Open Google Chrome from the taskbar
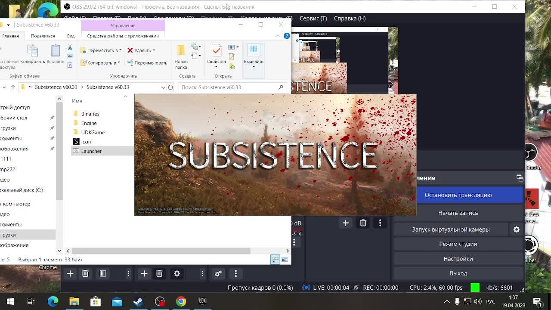Screen dimensions: 551x310 [x=181, y=301]
